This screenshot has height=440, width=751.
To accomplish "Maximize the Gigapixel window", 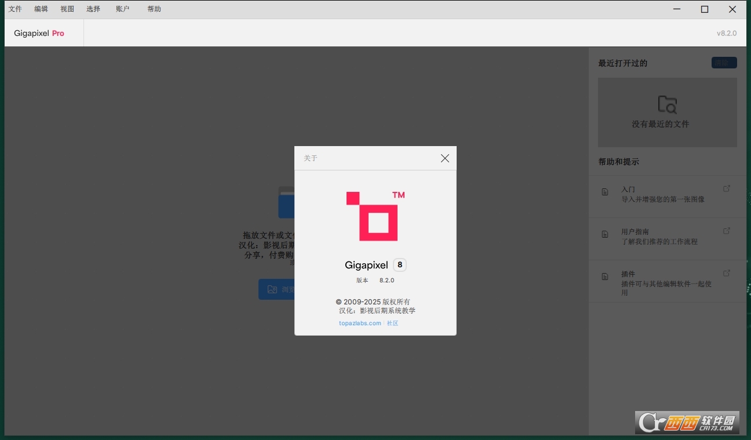I will [705, 9].
